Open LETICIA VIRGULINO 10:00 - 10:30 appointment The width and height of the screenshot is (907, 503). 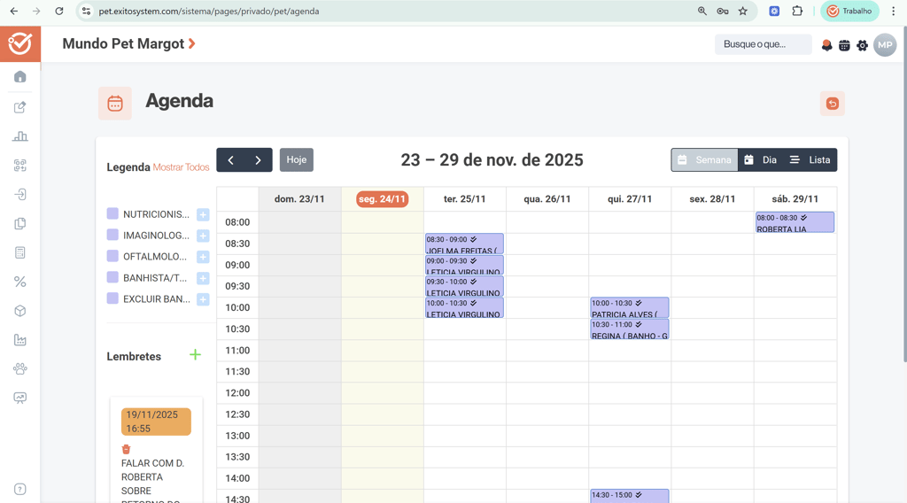[464, 307]
